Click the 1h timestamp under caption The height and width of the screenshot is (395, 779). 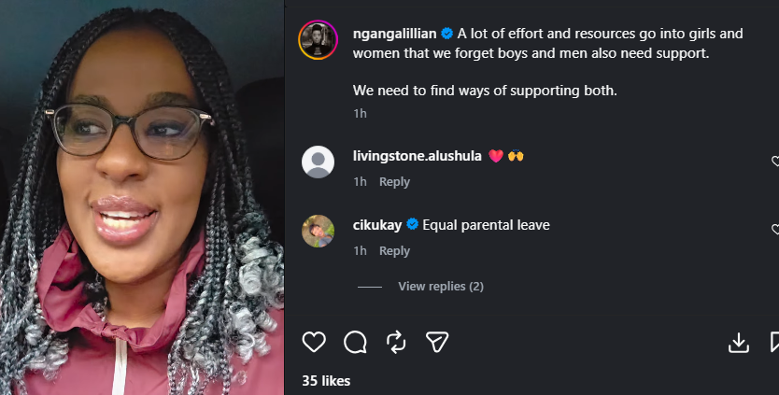361,113
